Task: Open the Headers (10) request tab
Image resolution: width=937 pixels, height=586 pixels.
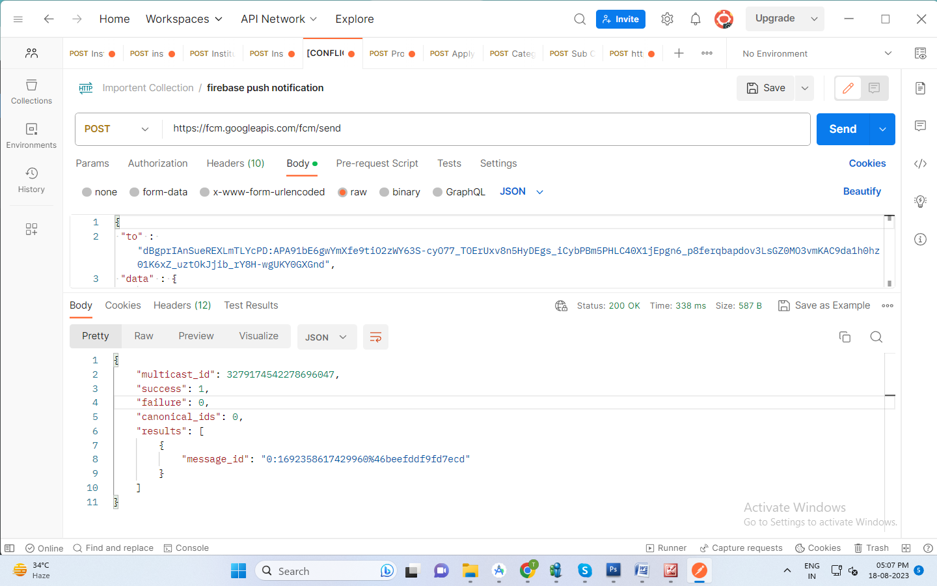Action: pos(236,163)
